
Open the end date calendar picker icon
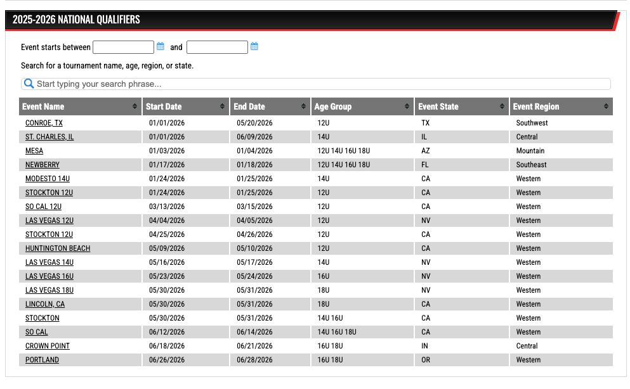pos(254,47)
